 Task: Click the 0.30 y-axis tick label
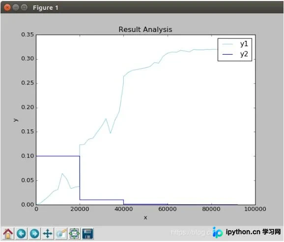pyautogui.click(x=28, y=59)
